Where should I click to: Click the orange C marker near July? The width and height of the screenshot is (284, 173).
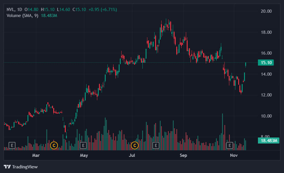135,145
